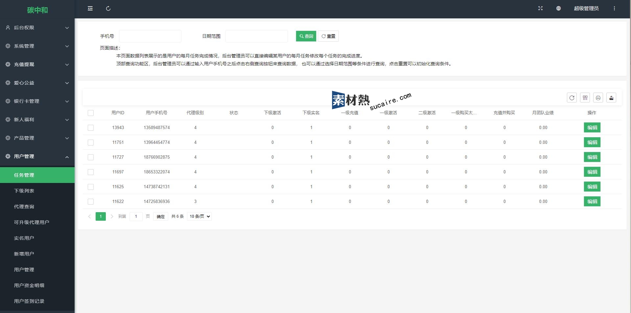Screen dimensions: 631x313
Task: Open 实名用户 in the sidebar
Action: 37,238
